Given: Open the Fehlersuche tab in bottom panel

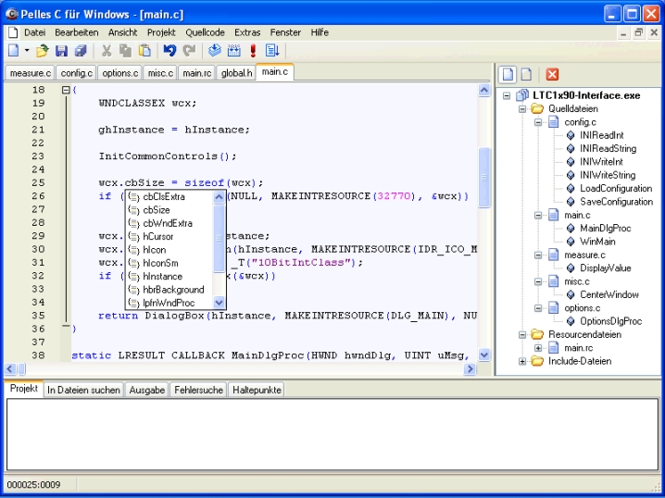Looking at the screenshot, I should point(198,391).
